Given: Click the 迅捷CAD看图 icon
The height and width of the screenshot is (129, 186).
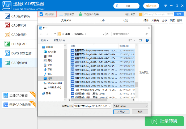Looking at the screenshot, I should pos(6,95).
